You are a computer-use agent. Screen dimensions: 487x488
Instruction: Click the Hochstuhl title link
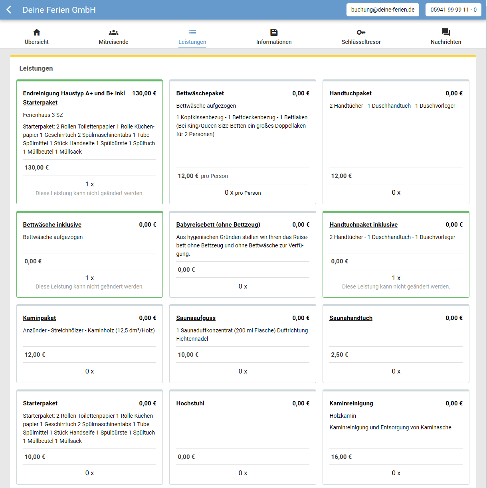(190, 403)
